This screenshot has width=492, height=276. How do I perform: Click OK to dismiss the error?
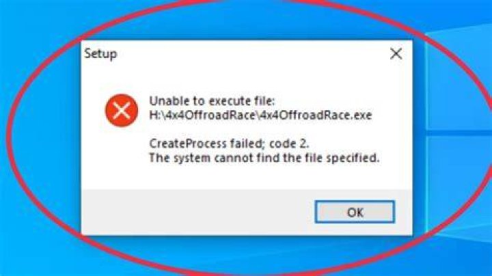pyautogui.click(x=355, y=212)
